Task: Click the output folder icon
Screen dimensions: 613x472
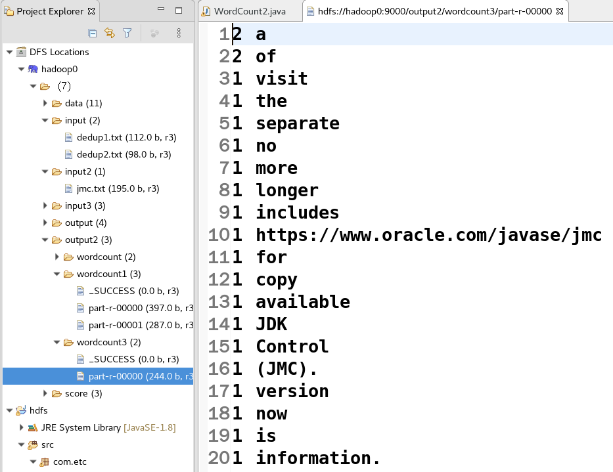Action: pos(57,223)
